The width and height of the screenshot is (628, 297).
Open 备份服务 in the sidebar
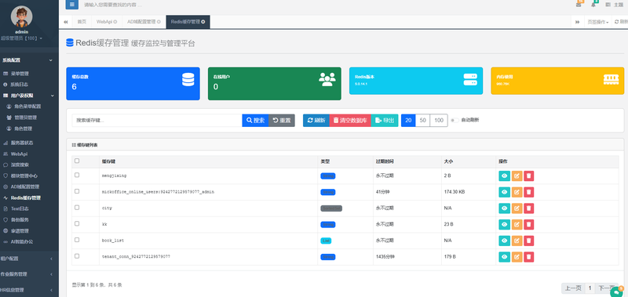(x=20, y=220)
